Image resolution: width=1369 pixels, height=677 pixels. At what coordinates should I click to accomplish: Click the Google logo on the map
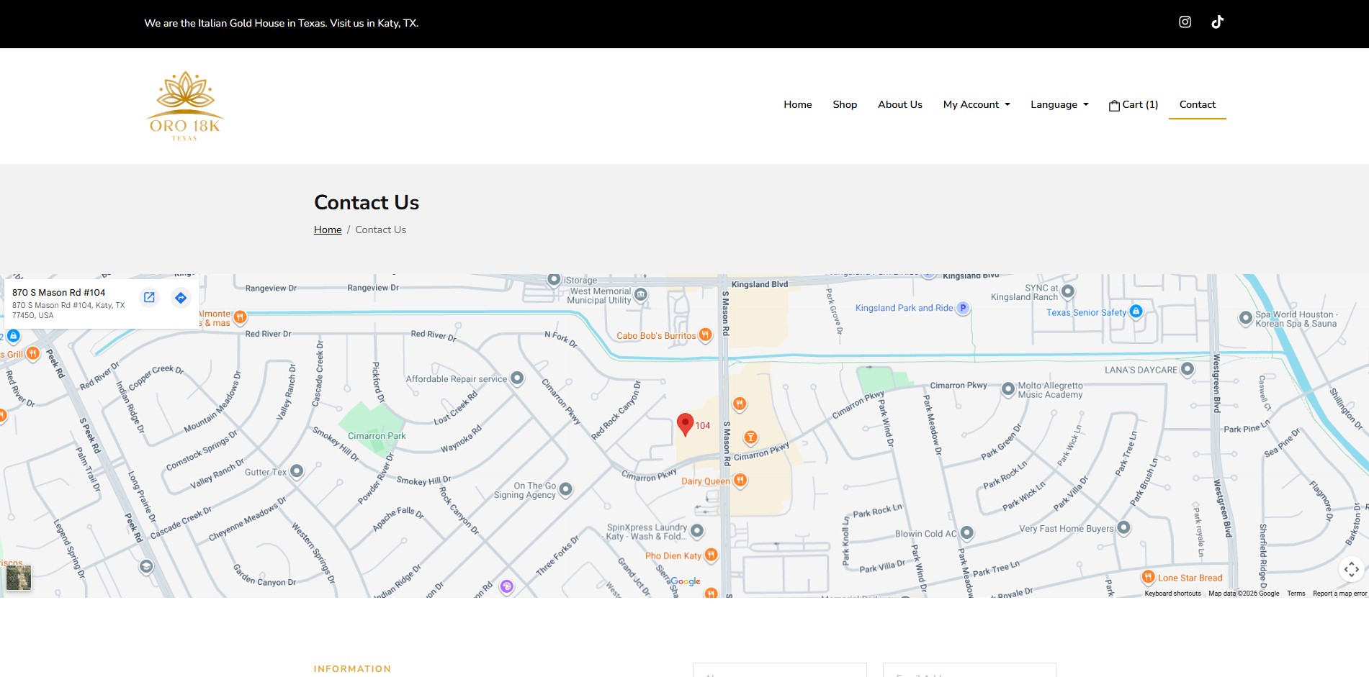tap(686, 581)
